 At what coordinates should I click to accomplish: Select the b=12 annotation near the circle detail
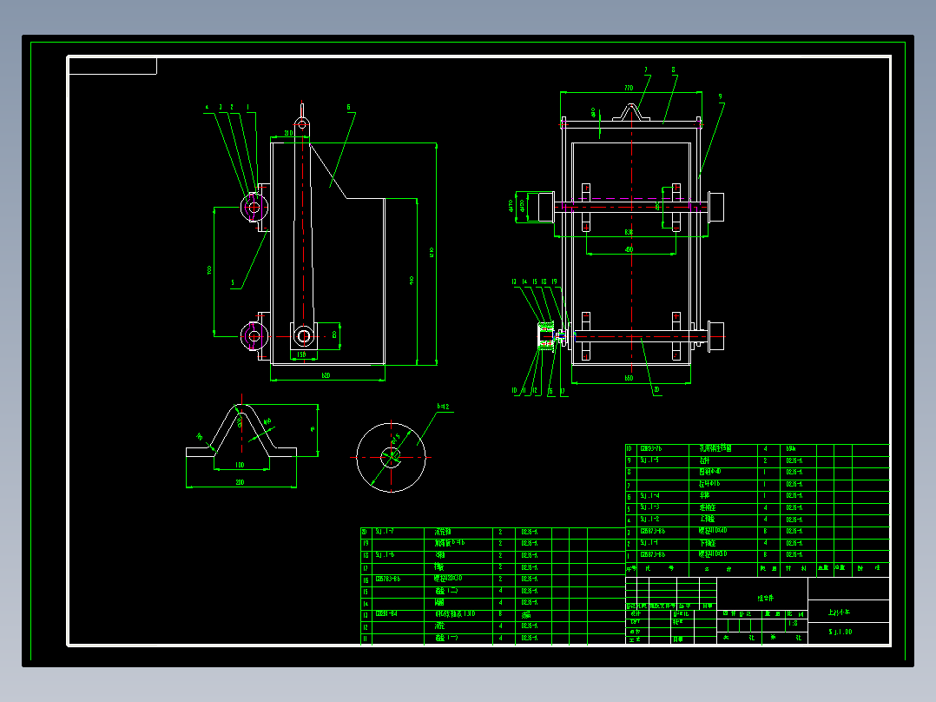tap(443, 407)
